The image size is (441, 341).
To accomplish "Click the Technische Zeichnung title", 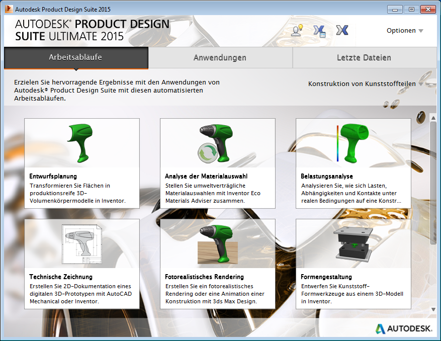I will point(61,277).
